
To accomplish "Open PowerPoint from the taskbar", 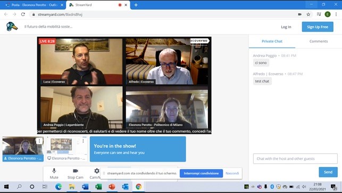I will tap(112, 187).
